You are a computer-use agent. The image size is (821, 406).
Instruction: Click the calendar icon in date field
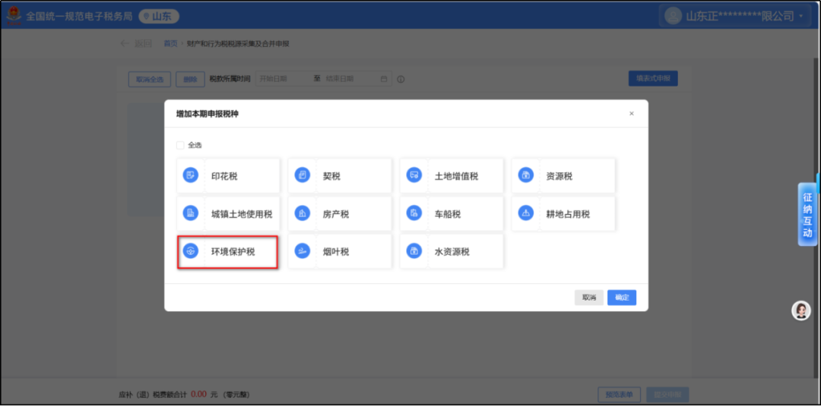tap(384, 79)
